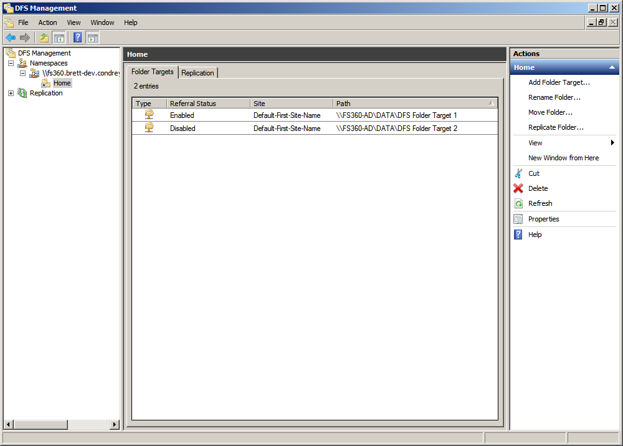Click Replicate Folder action

click(556, 127)
